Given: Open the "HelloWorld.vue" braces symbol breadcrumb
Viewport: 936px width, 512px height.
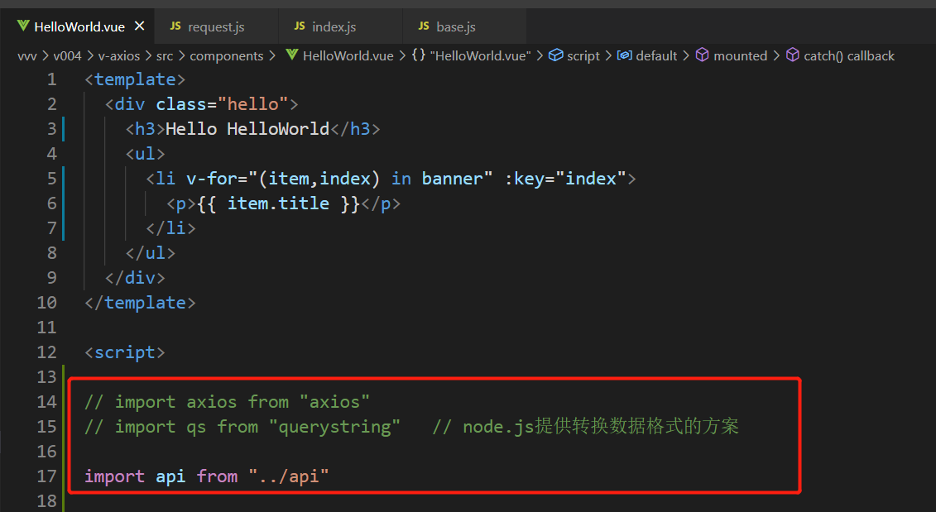Looking at the screenshot, I should click(481, 56).
